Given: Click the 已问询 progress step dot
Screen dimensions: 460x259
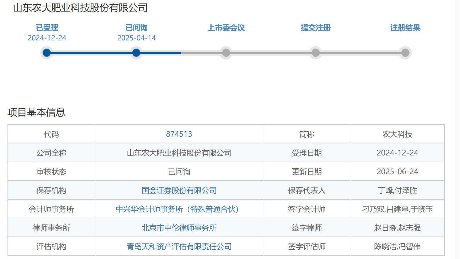Looking at the screenshot, I should click(x=136, y=53).
